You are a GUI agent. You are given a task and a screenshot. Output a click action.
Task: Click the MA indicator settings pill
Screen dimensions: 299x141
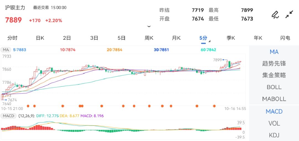point(6,50)
